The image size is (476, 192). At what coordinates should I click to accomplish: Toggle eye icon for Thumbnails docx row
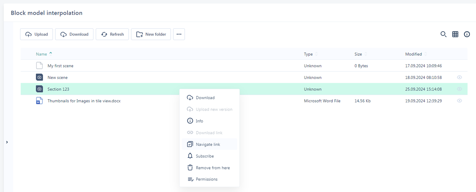(459, 101)
